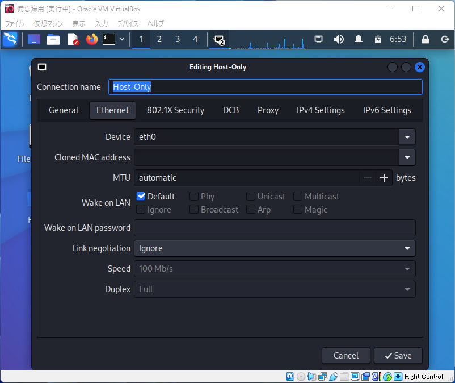Click the VirtualBox network adapters status icon

pos(322,377)
